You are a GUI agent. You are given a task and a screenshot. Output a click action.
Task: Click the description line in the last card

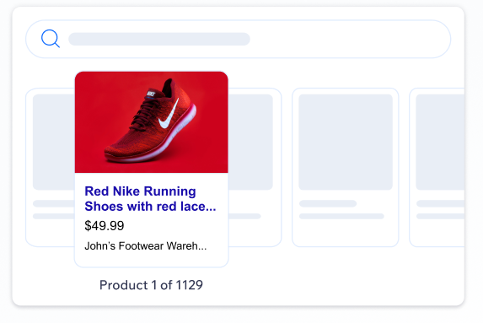[441, 217]
